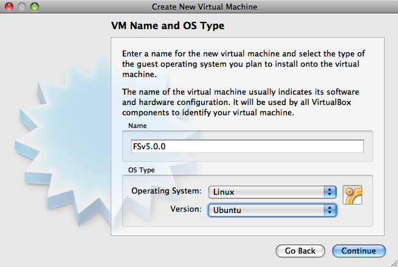
Task: Click the Operating System label
Action: pyautogui.click(x=166, y=191)
